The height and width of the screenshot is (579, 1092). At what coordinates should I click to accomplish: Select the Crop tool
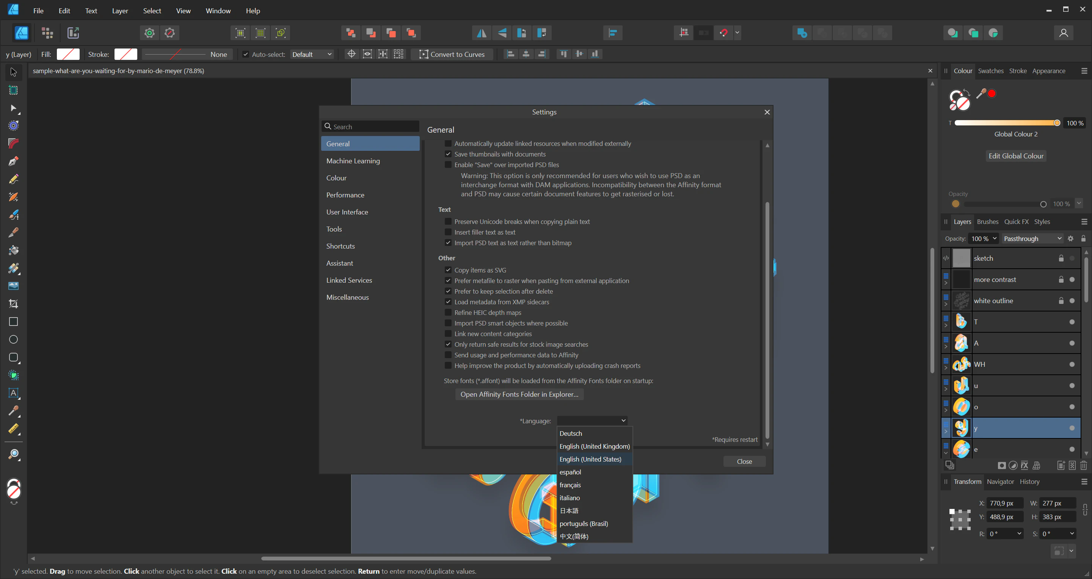click(x=14, y=304)
